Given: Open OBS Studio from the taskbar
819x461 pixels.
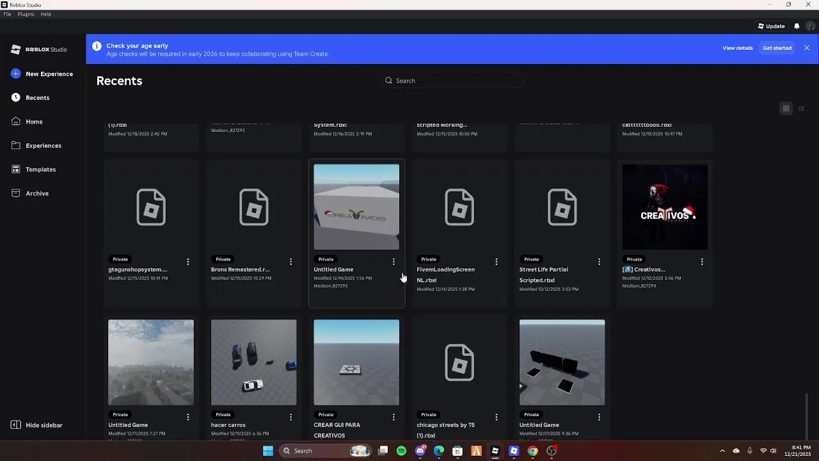Looking at the screenshot, I should point(552,451).
